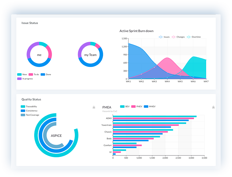Viewport: 232px width, 177px height.
Task: Select Consistency in the Quality Status legend
Action: (x=23, y=111)
